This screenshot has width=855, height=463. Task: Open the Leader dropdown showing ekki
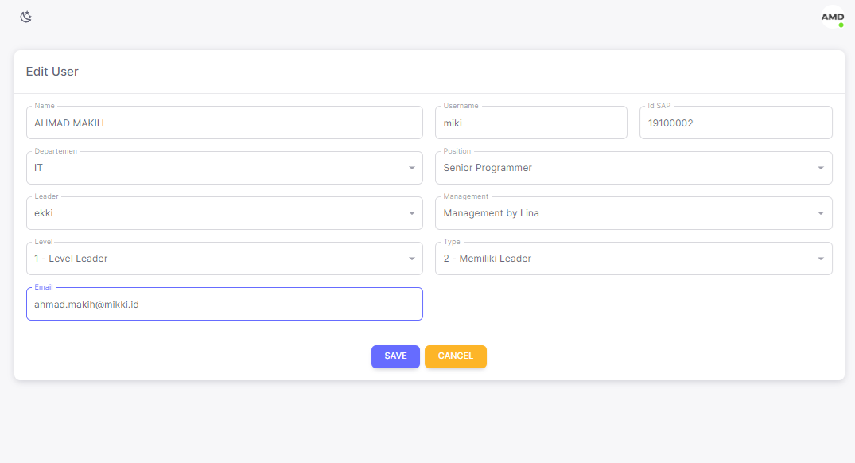[215, 213]
